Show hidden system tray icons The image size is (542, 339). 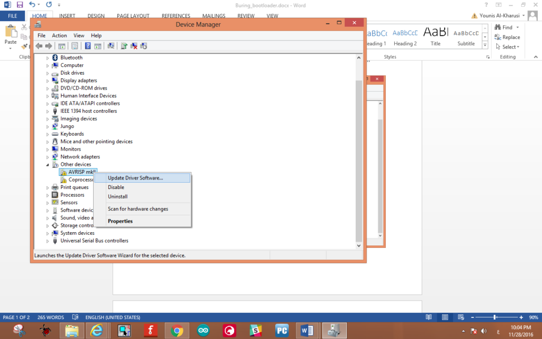[x=463, y=331]
